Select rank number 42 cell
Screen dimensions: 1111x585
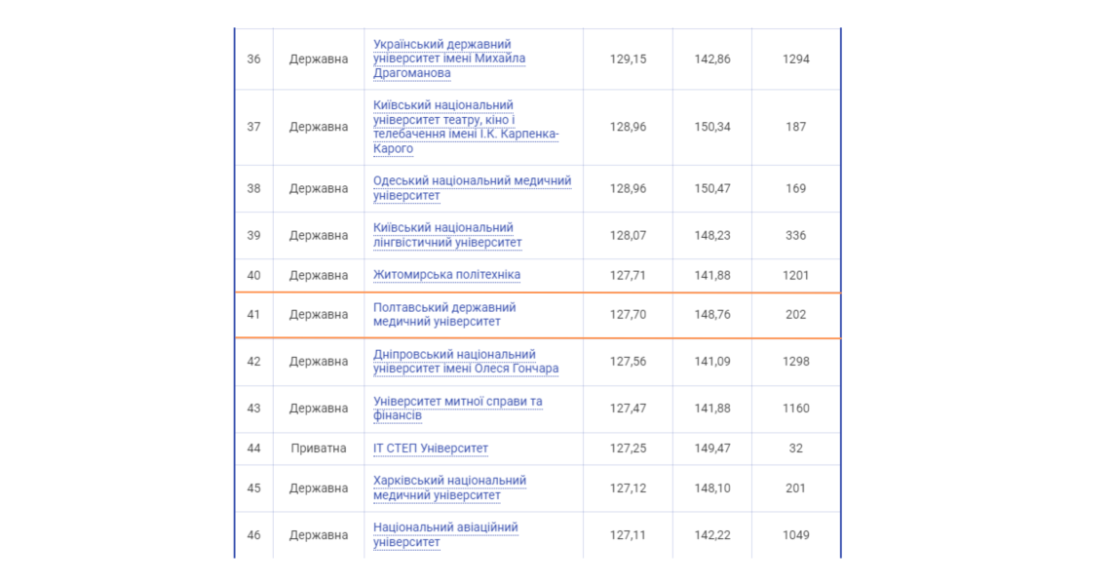(253, 362)
